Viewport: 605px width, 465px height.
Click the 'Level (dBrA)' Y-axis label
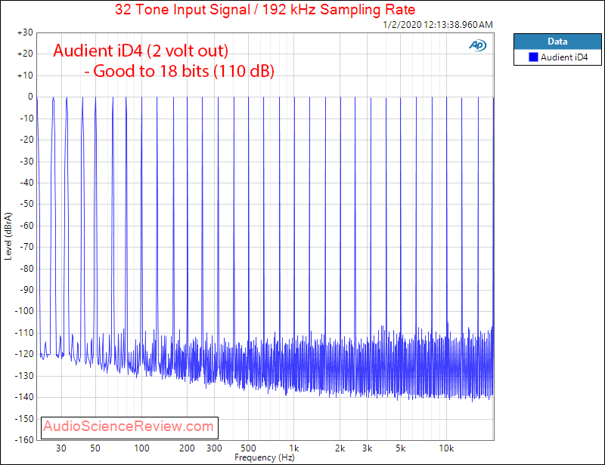click(8, 236)
